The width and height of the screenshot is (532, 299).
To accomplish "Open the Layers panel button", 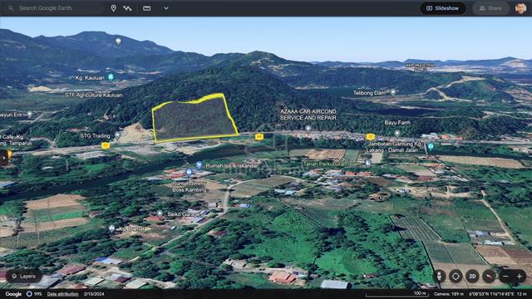I will [24, 277].
